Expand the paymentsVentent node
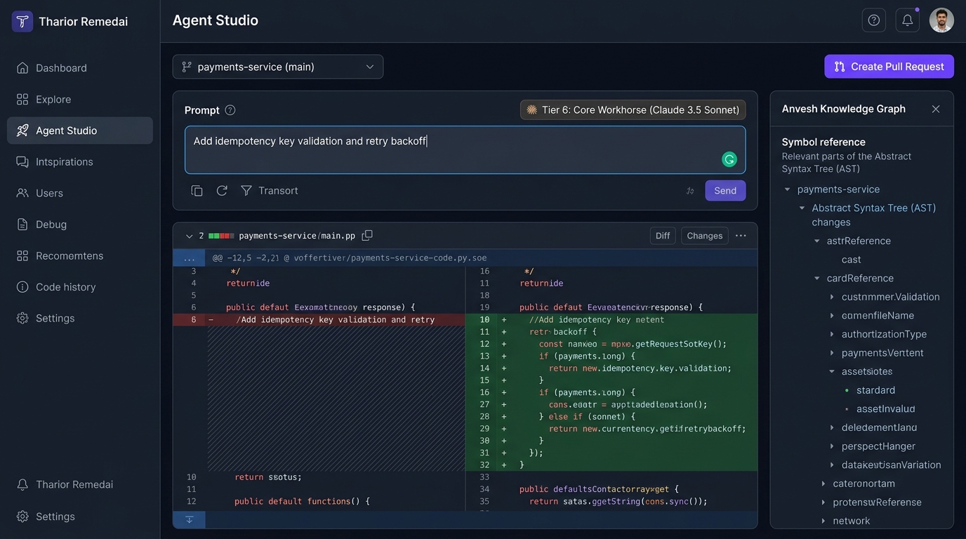Viewport: 966px width, 539px height. (x=832, y=353)
